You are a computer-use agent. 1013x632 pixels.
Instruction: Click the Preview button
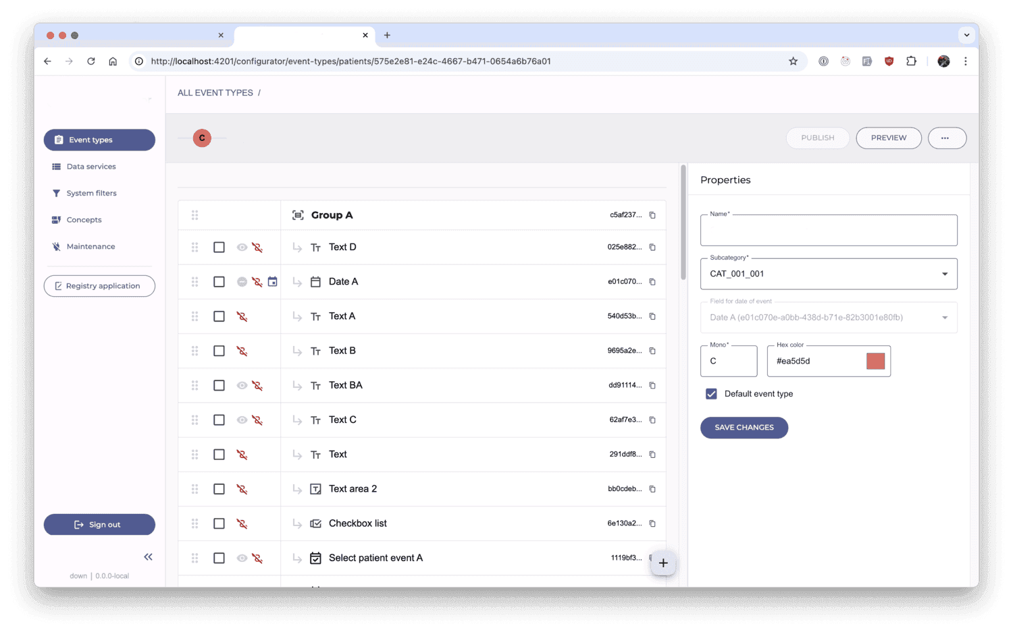pyautogui.click(x=888, y=138)
